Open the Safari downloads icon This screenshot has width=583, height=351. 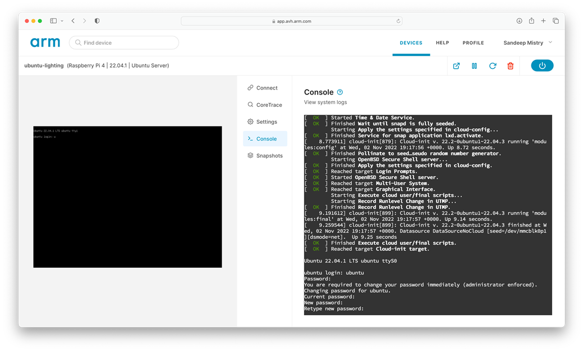click(520, 21)
